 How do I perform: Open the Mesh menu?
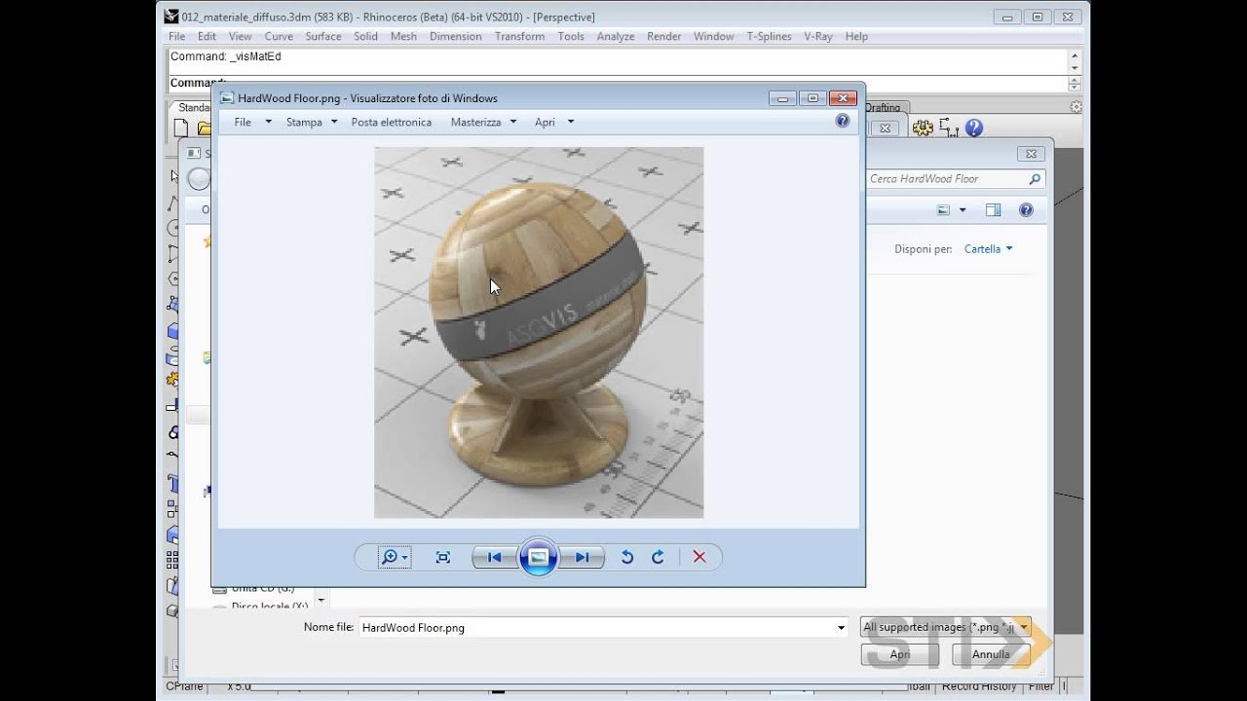tap(403, 36)
